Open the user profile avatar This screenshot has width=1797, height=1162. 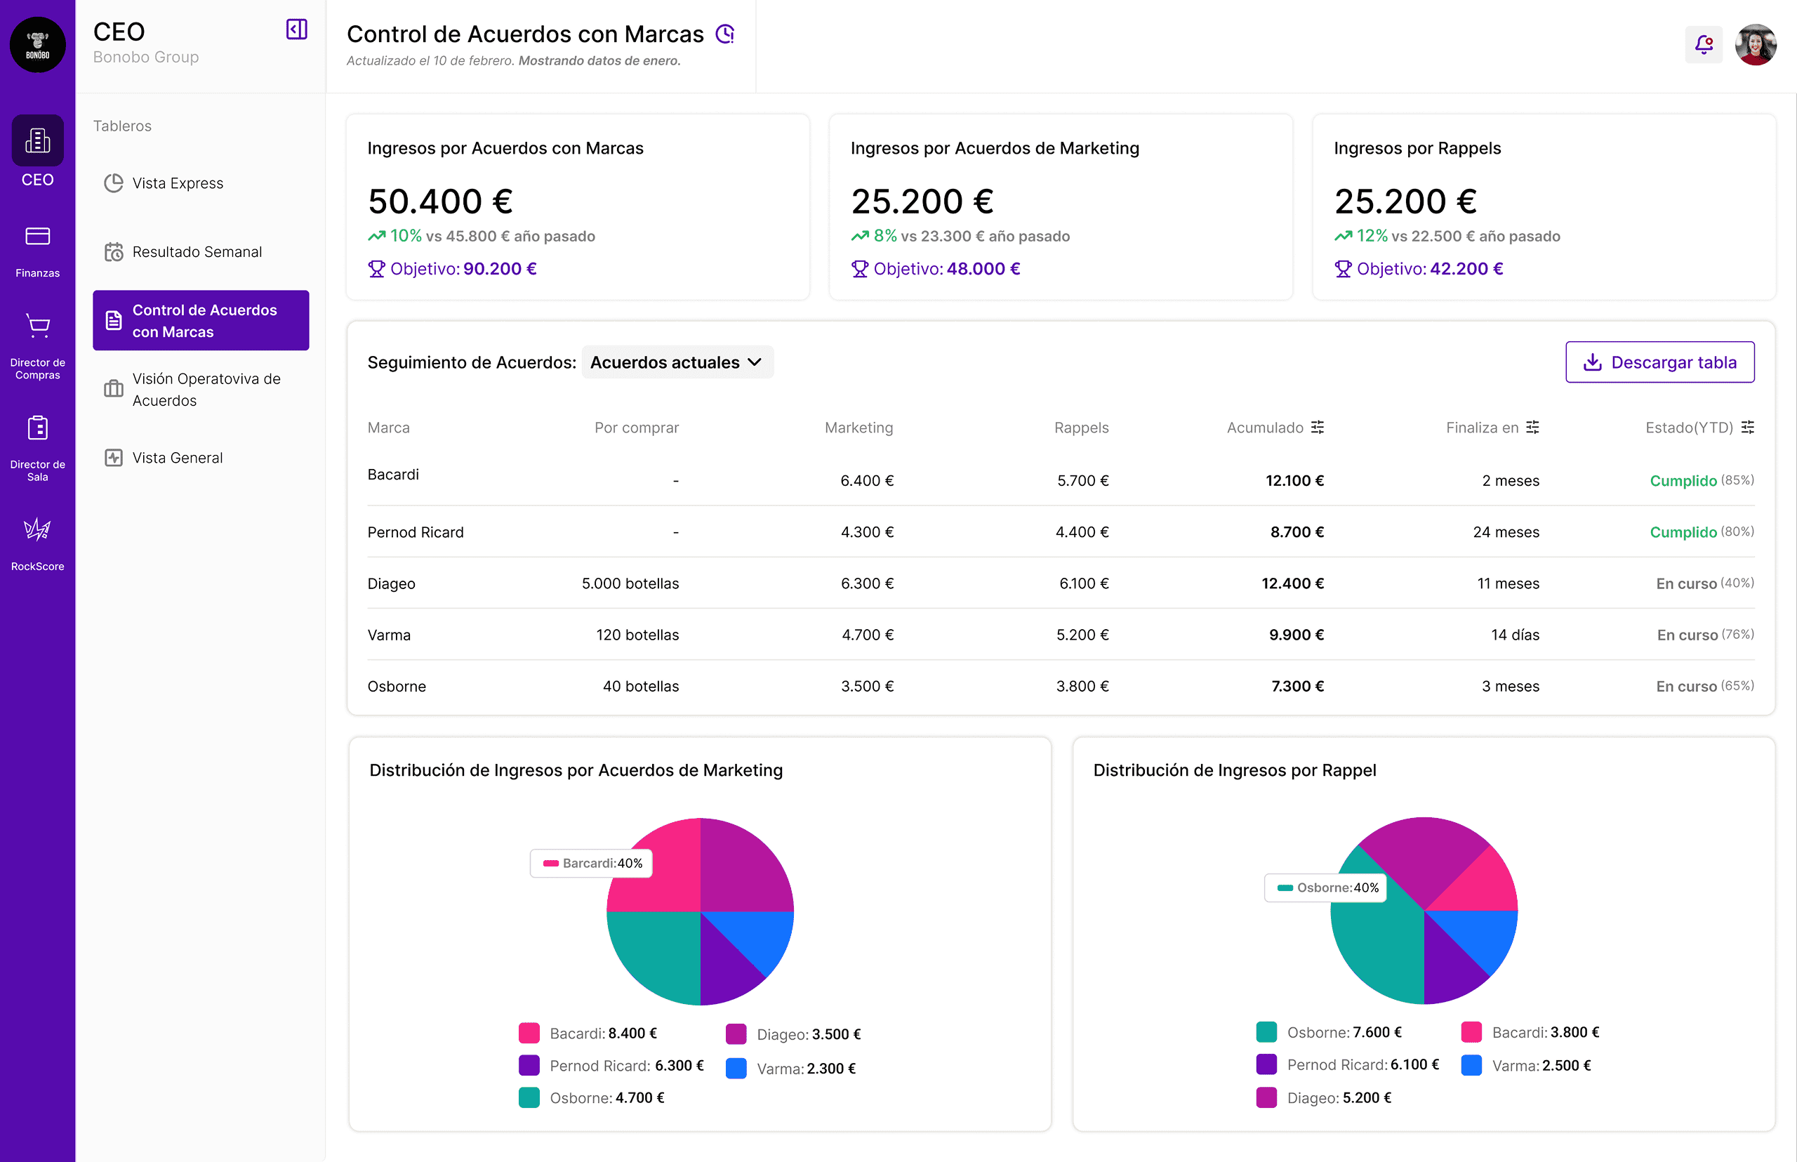(1756, 44)
